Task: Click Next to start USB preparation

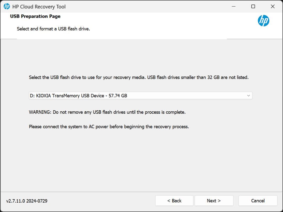Action: (214, 200)
